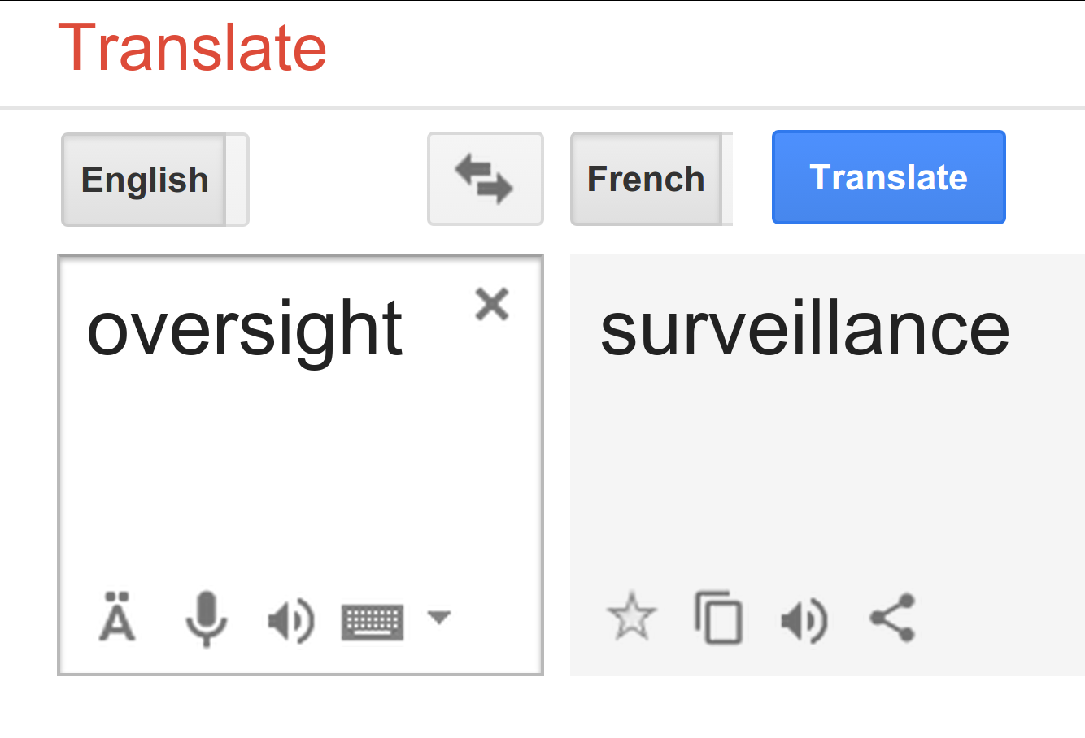This screenshot has width=1085, height=738.
Task: Click the word 'oversight' in the source box
Action: [x=244, y=329]
